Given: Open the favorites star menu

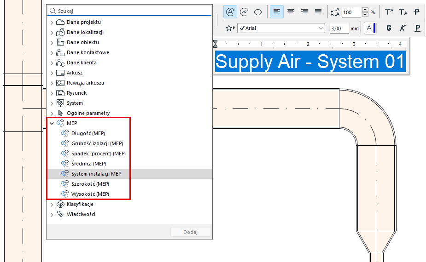Looking at the screenshot, I should pos(230,28).
